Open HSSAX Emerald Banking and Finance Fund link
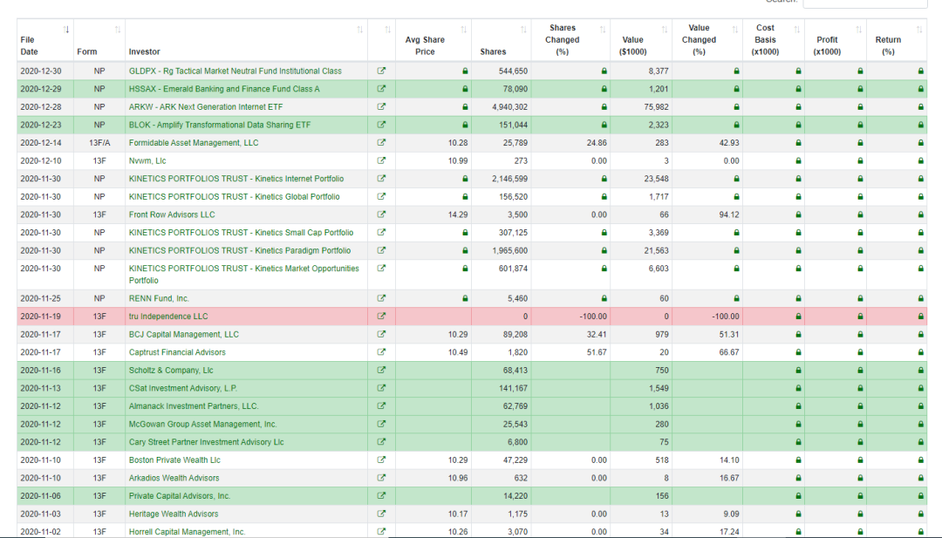This screenshot has height=538, width=942. point(224,89)
